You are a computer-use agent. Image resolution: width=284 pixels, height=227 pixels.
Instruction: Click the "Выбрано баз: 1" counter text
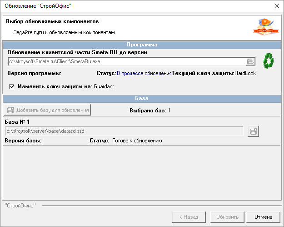tap(150, 110)
